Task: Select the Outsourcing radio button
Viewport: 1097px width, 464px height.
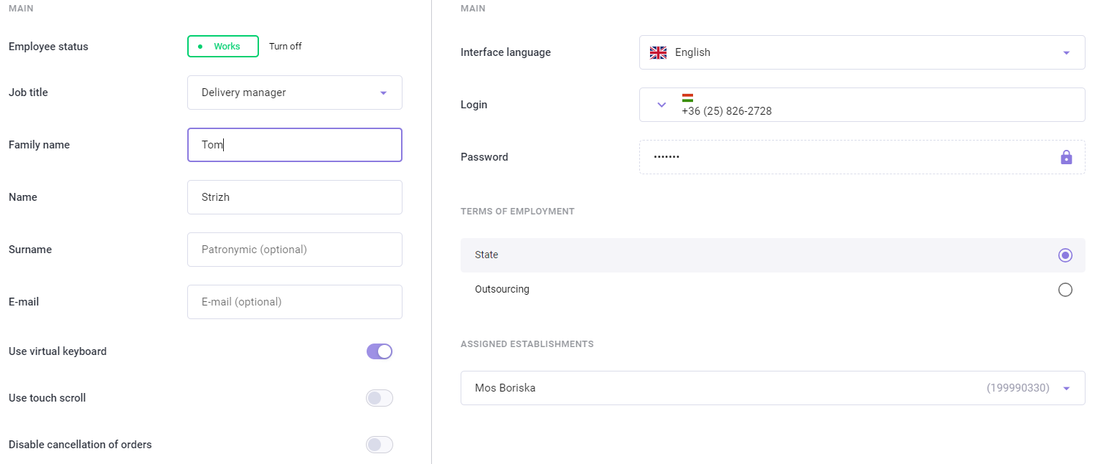Action: pos(1065,290)
